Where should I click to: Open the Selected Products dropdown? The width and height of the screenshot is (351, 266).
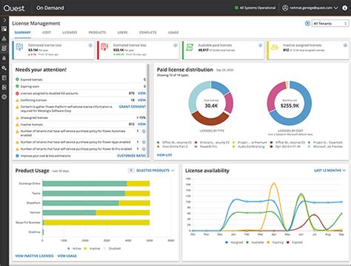point(156,171)
